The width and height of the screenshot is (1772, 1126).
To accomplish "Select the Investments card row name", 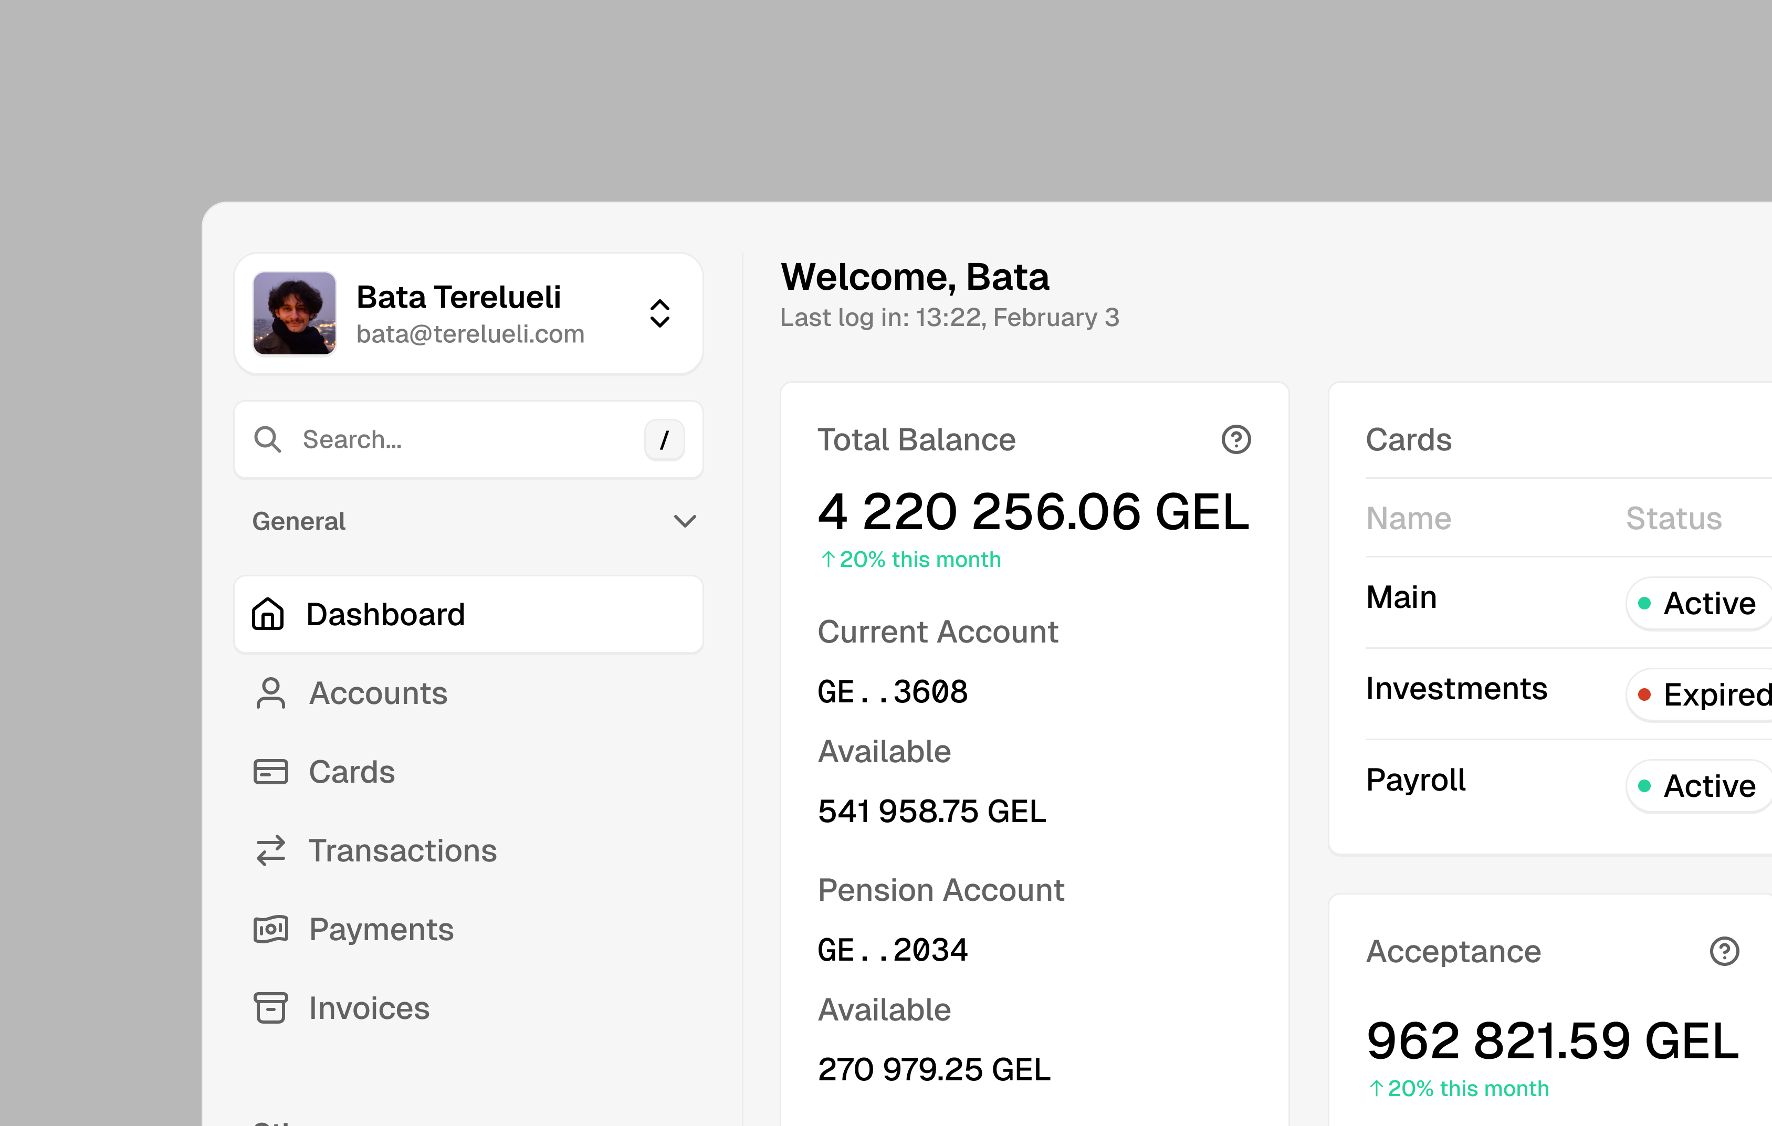I will point(1456,688).
